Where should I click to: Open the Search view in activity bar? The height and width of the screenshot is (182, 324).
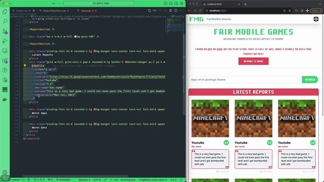[x=5, y=21]
